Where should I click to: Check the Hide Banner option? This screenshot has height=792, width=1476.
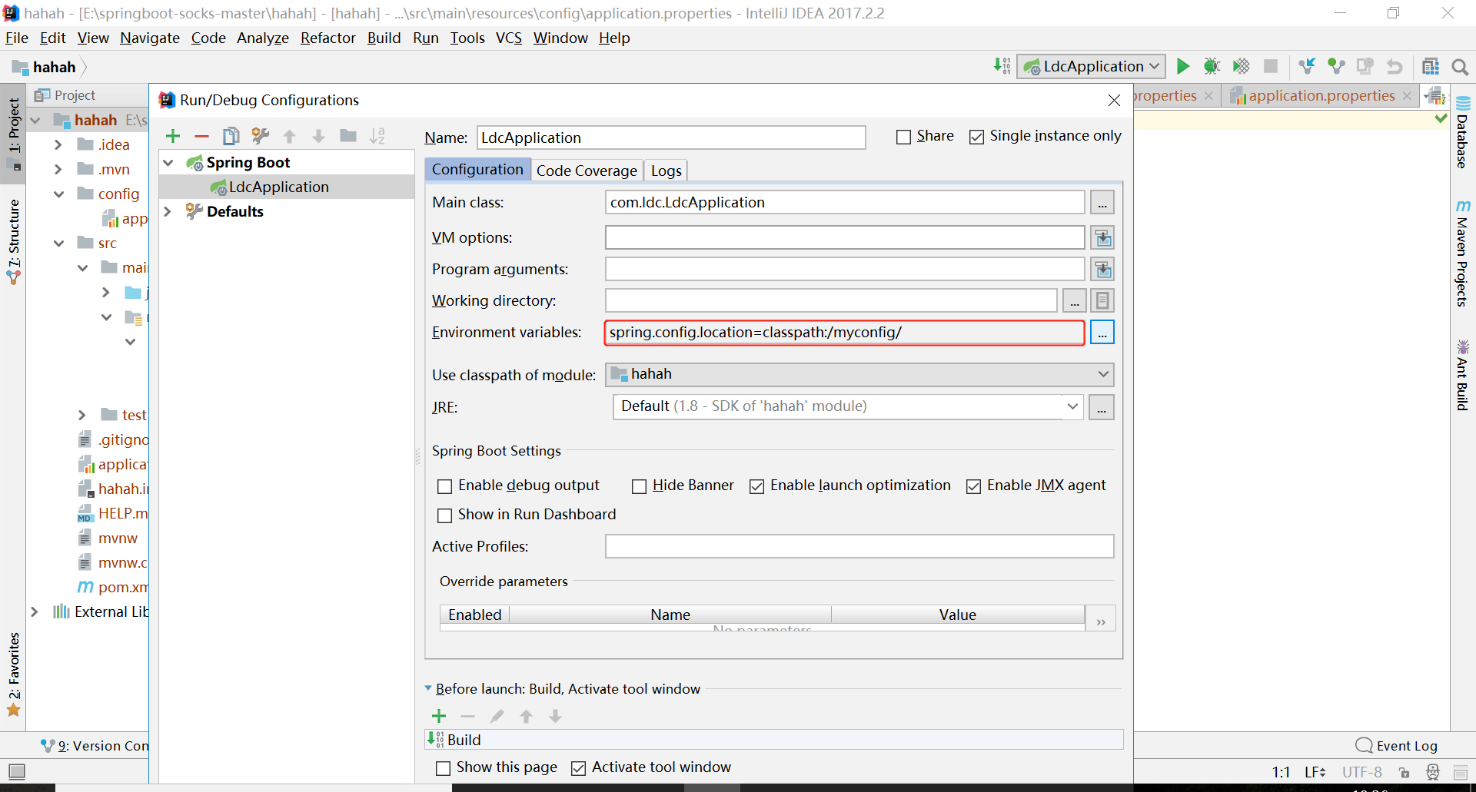pyautogui.click(x=639, y=486)
